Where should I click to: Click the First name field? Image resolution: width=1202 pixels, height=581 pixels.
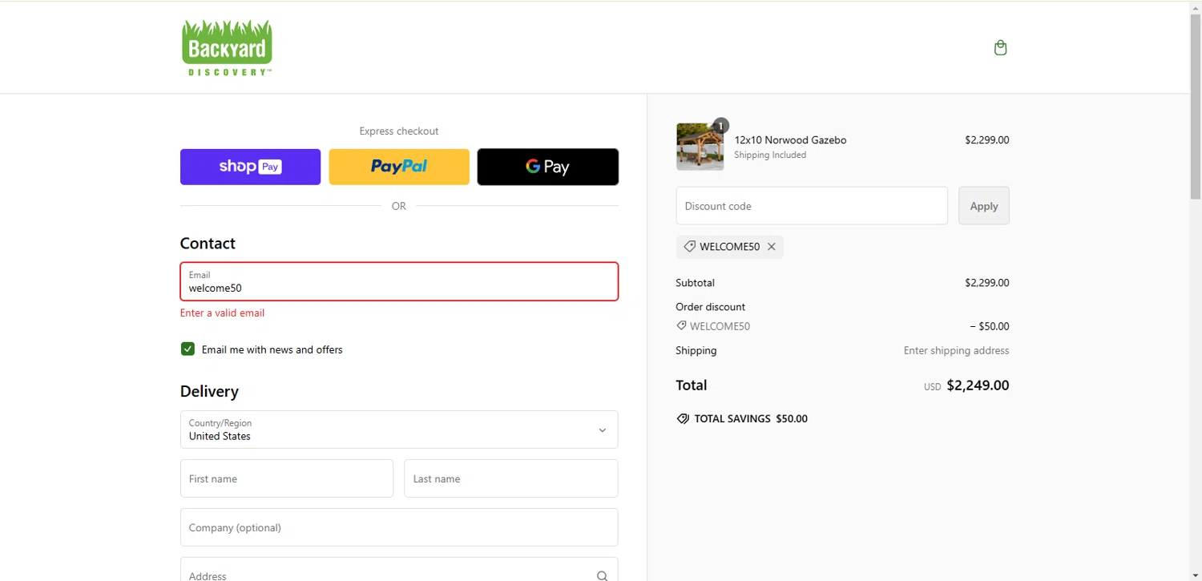click(287, 478)
